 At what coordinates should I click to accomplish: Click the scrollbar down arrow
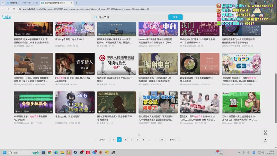click(276, 148)
